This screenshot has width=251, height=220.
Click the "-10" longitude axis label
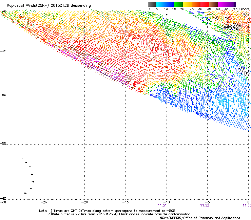coord(167,202)
